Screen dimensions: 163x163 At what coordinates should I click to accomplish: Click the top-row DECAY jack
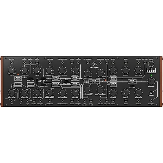[x=126, y=63]
